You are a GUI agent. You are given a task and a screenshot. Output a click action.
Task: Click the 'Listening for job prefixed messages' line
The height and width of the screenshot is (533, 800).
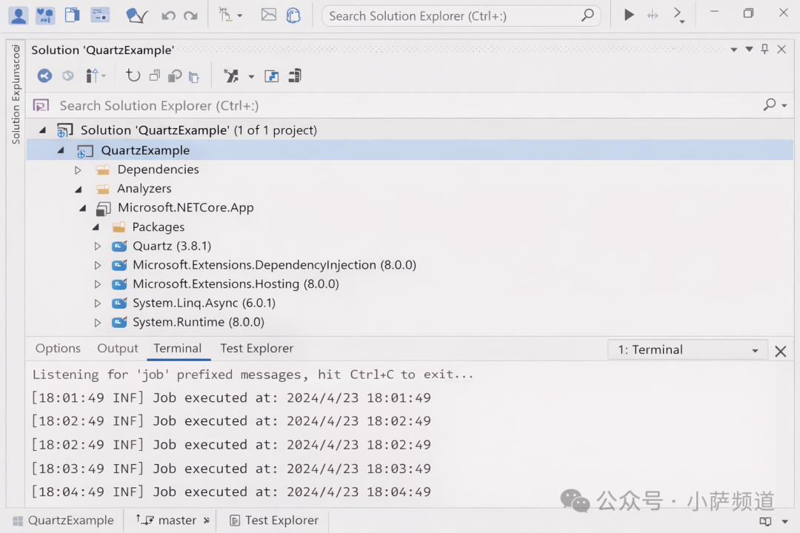pyautogui.click(x=253, y=375)
